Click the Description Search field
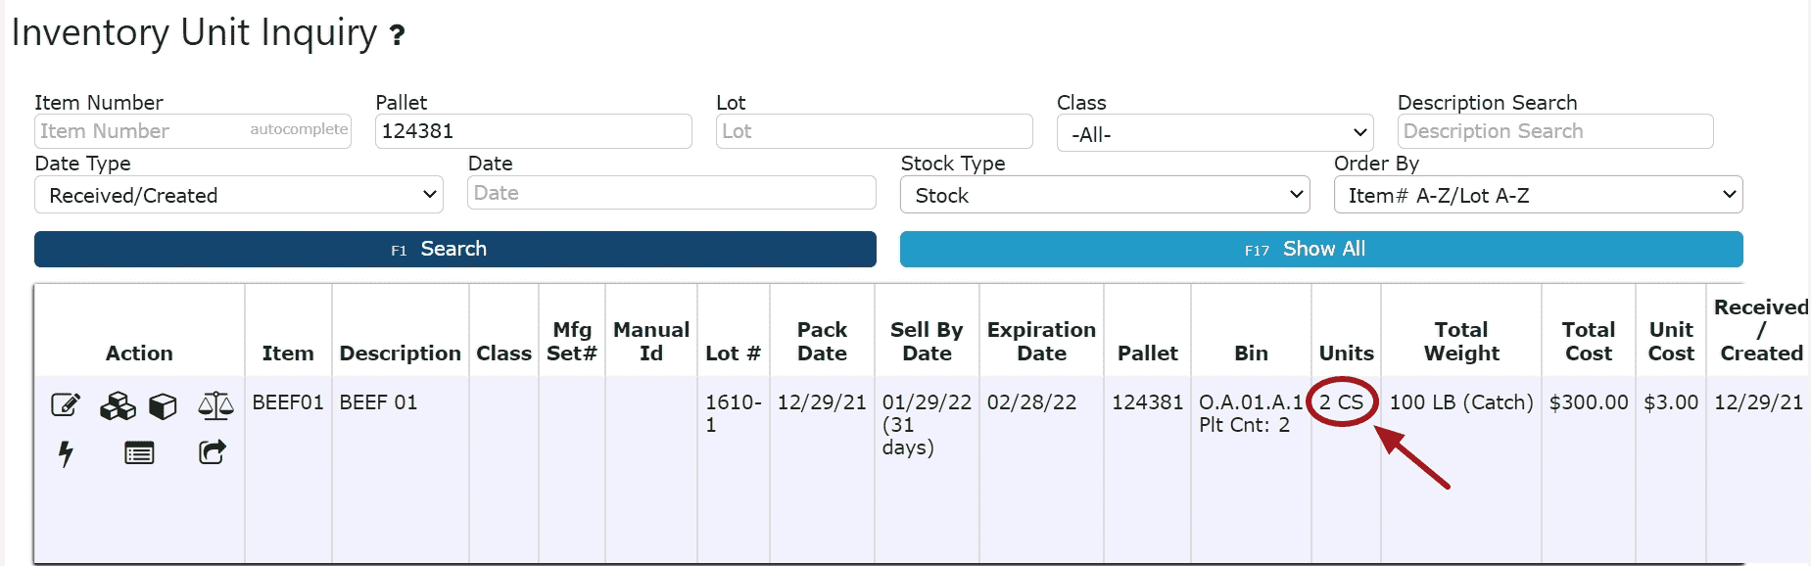Viewport: 1811px width, 566px height. (1554, 131)
